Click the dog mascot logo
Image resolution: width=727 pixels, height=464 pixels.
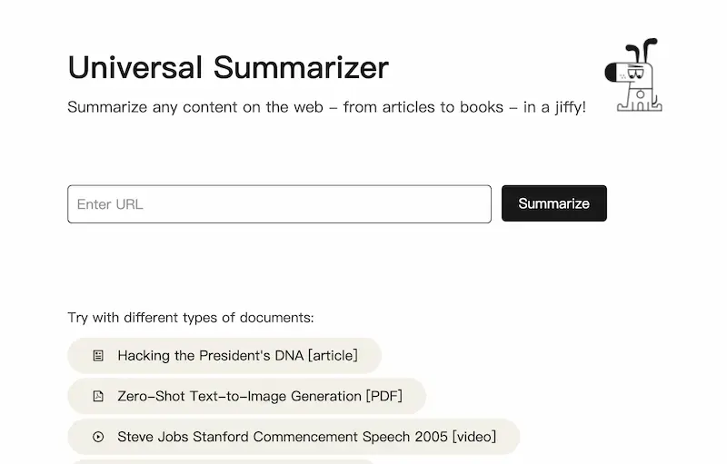[x=633, y=76]
